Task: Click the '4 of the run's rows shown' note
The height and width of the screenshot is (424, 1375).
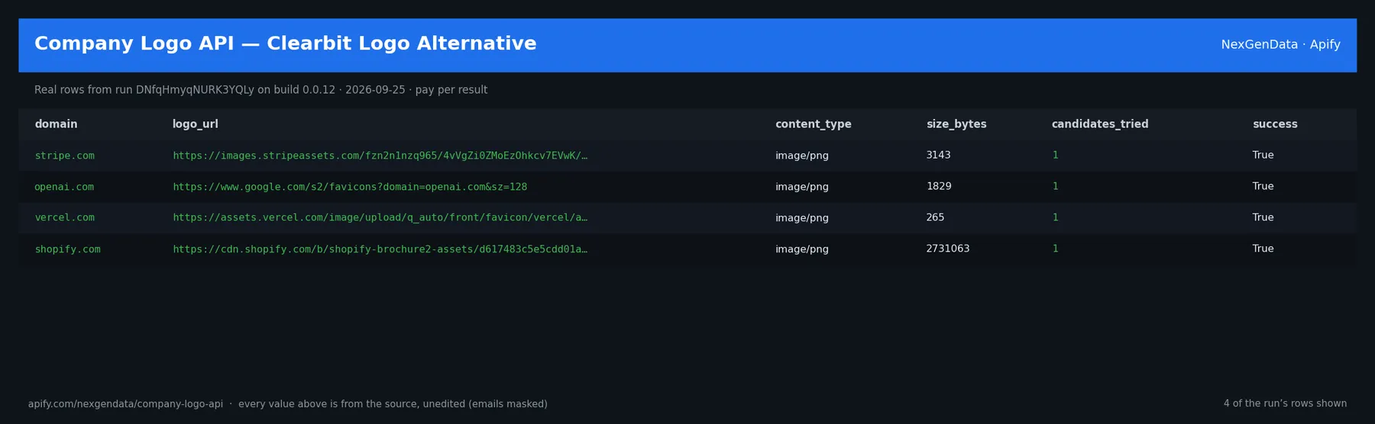Action: (1285, 403)
